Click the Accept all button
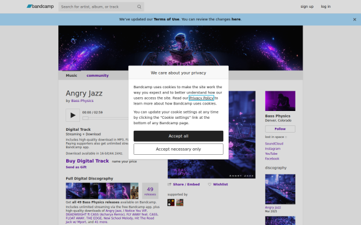This screenshot has width=361, height=225. click(179, 136)
